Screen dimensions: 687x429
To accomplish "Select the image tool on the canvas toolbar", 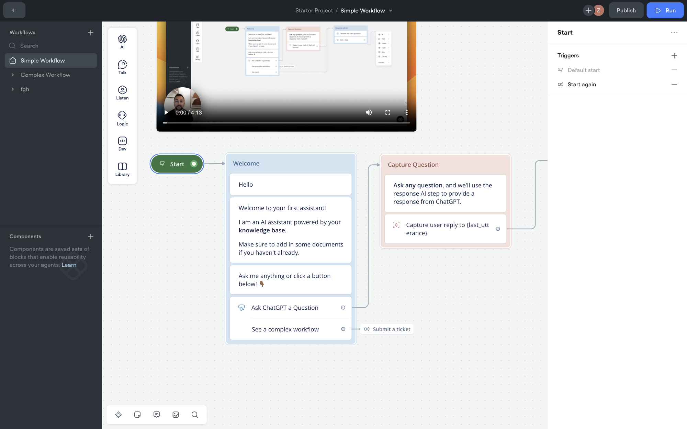I will tap(176, 415).
